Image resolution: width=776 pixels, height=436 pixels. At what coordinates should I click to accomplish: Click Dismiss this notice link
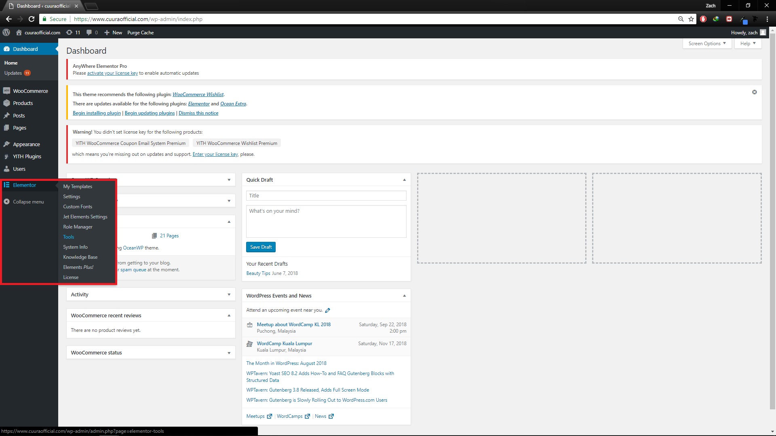[198, 113]
